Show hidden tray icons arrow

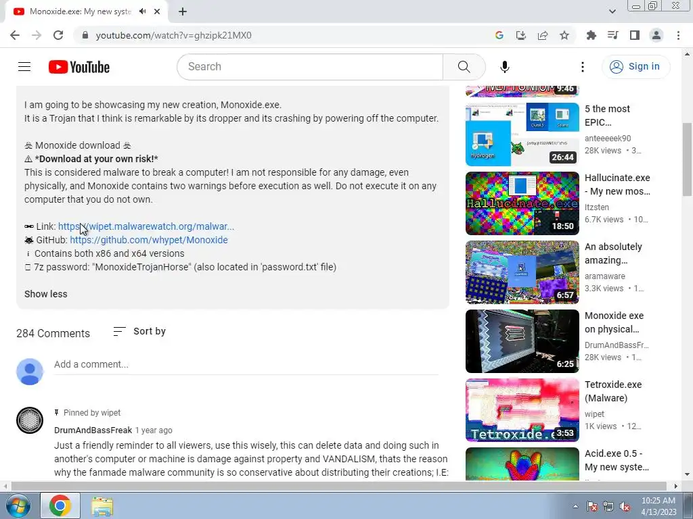[x=575, y=506]
